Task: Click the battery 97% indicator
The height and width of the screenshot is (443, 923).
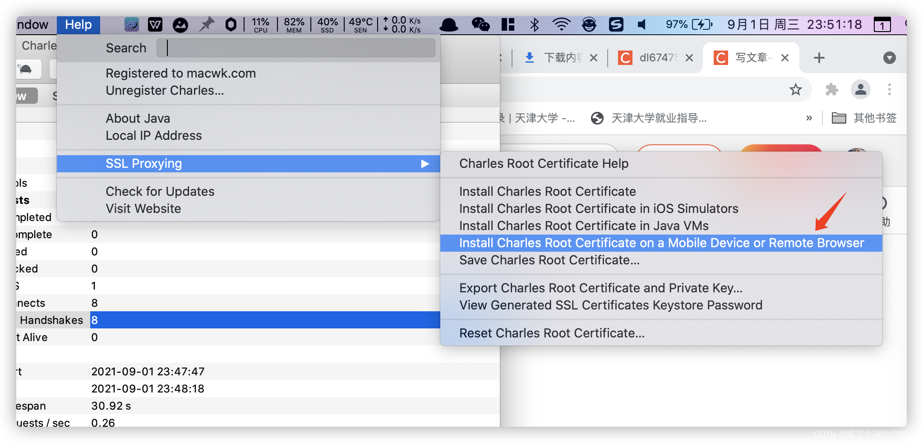Action: point(689,24)
